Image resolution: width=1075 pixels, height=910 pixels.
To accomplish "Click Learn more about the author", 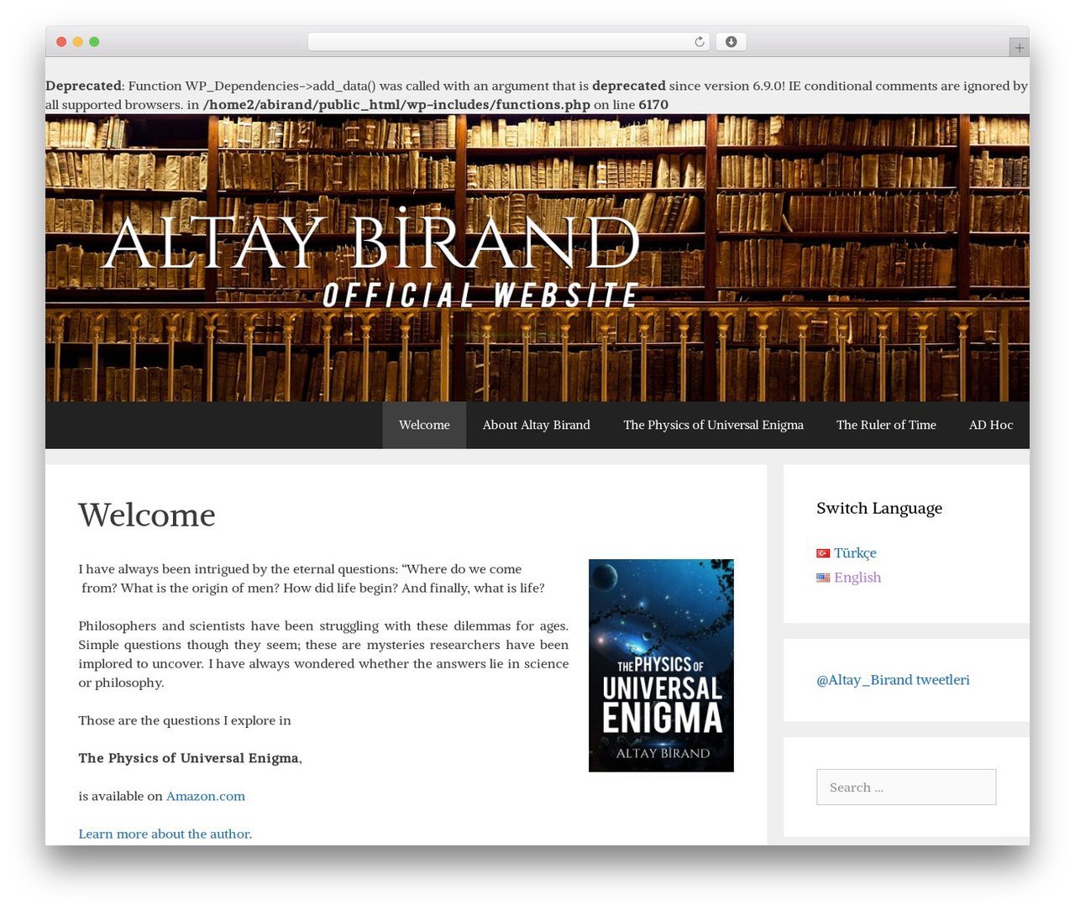I will [x=165, y=834].
